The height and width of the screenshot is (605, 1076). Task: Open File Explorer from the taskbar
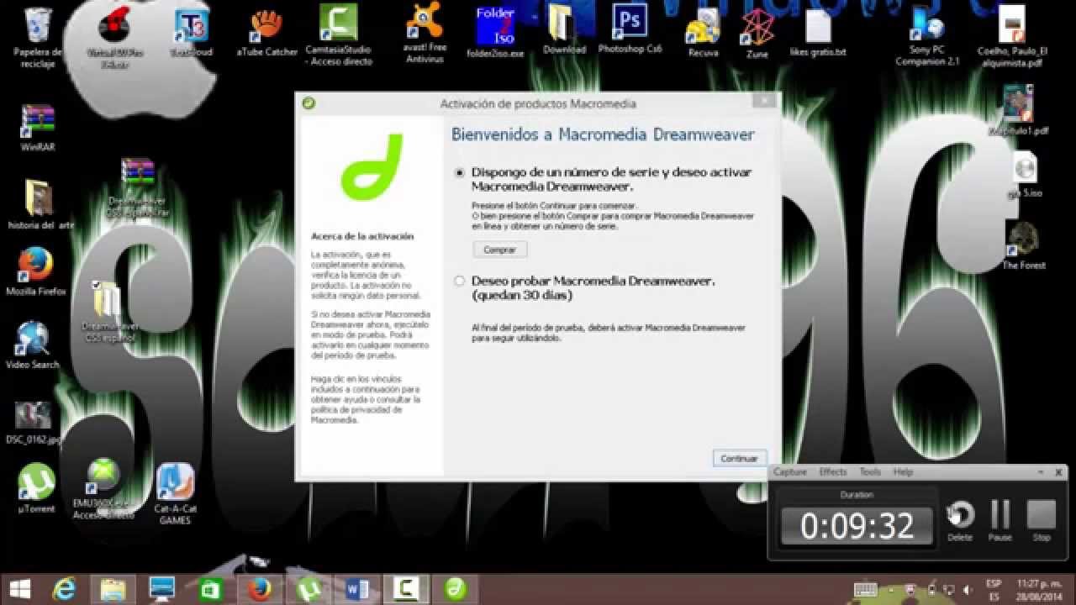[113, 589]
